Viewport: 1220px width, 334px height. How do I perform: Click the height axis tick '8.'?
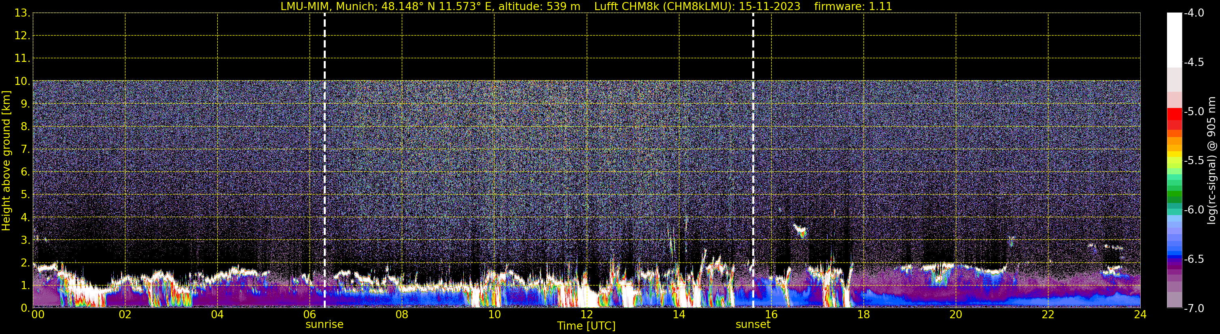click(x=25, y=126)
